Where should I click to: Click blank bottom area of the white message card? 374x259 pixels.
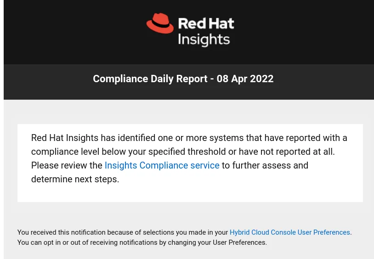(x=190, y=194)
